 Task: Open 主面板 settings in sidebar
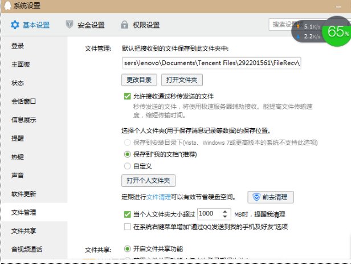tap(35, 64)
